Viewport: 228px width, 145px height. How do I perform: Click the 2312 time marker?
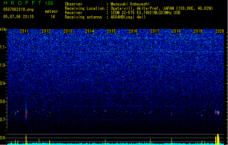coord(46,31)
